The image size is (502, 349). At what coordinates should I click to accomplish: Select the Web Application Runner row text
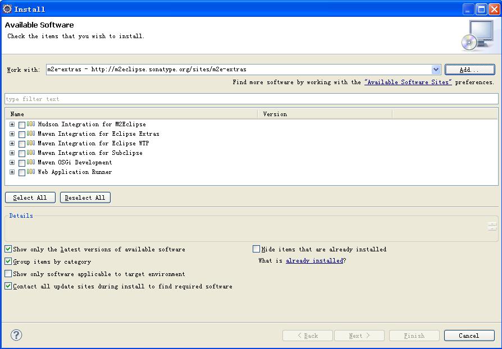tap(75, 172)
